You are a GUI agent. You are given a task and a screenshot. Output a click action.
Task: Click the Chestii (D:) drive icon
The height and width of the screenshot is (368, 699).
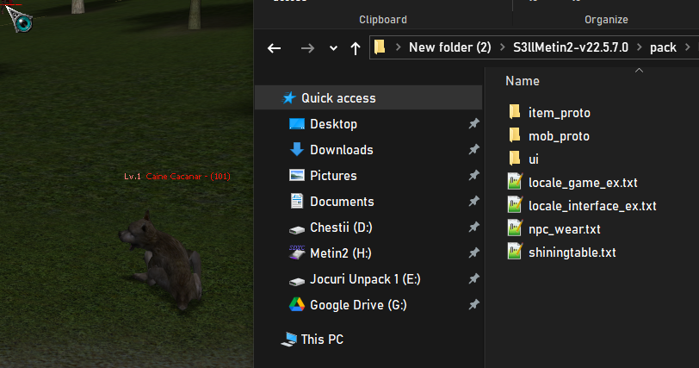click(x=297, y=230)
